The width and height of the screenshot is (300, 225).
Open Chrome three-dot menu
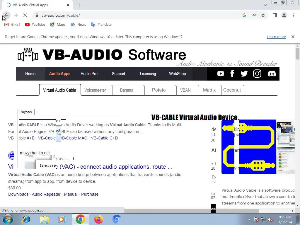(294, 15)
